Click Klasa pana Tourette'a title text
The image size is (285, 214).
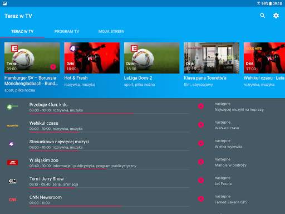[x=205, y=78]
